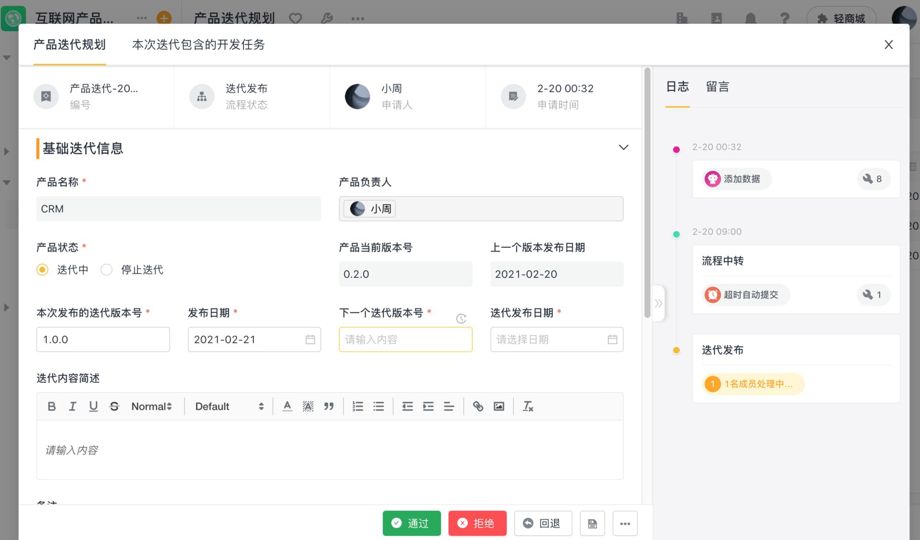920x540 pixels.
Task: Click the red 拒绝 button
Action: coord(477,523)
